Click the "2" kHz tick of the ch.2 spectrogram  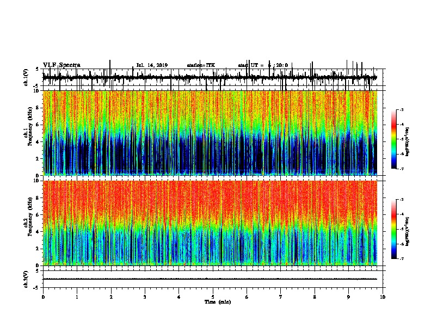[x=39, y=249]
